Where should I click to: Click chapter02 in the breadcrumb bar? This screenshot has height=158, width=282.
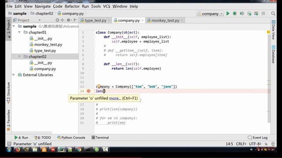(x=42, y=14)
